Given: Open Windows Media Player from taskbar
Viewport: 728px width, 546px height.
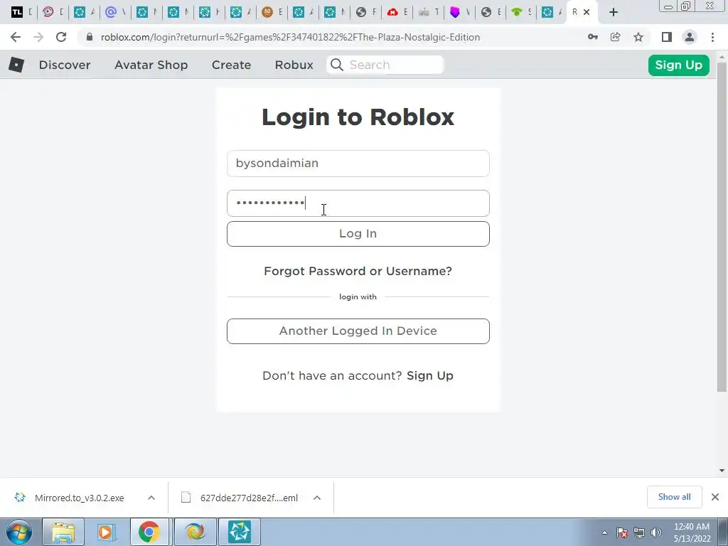Looking at the screenshot, I should click(106, 532).
